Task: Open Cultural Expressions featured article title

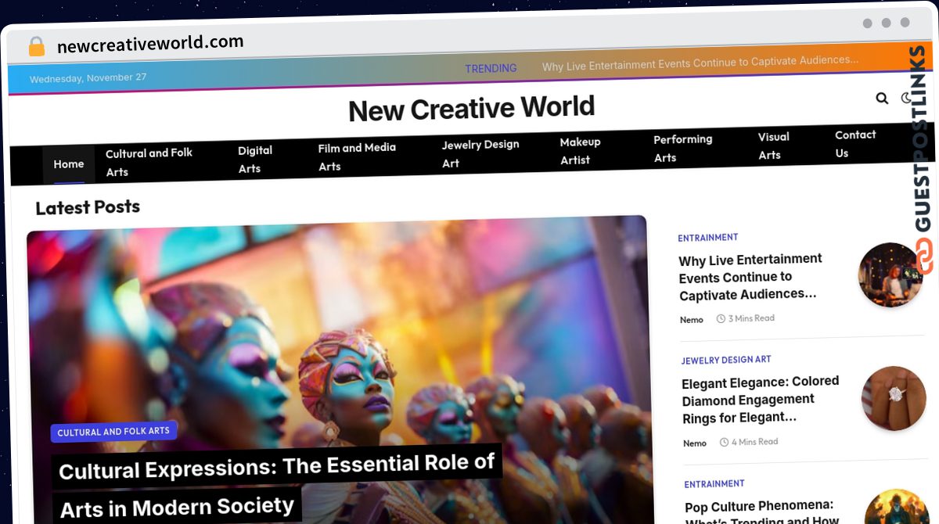Action: pyautogui.click(x=276, y=486)
